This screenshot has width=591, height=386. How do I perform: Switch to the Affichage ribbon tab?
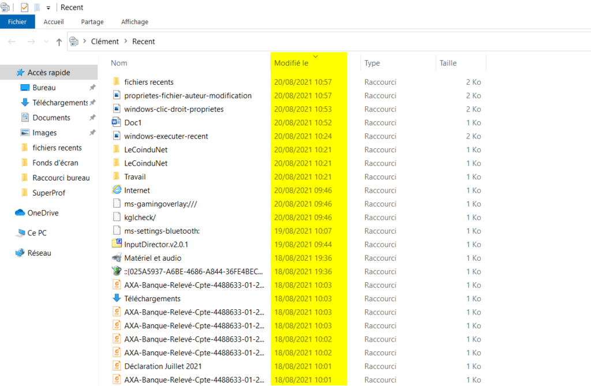point(134,22)
